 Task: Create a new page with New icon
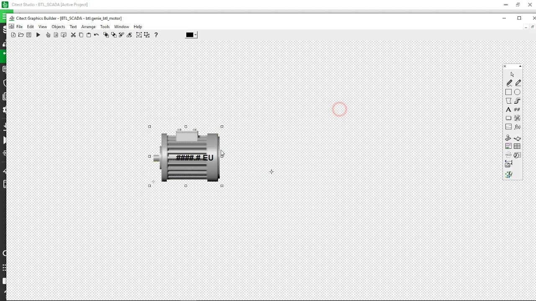pos(13,35)
